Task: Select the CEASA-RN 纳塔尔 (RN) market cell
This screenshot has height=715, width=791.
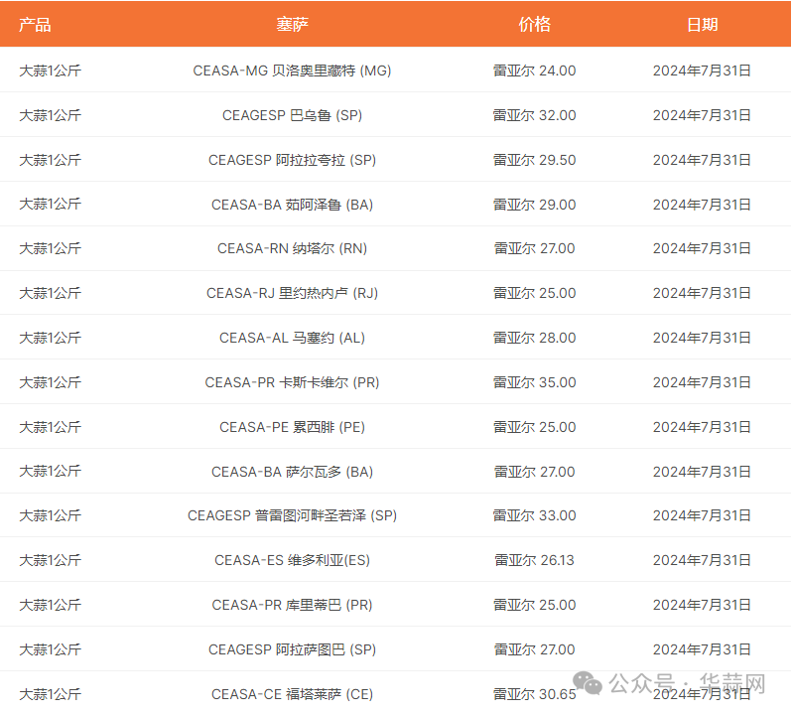Action: (x=292, y=248)
